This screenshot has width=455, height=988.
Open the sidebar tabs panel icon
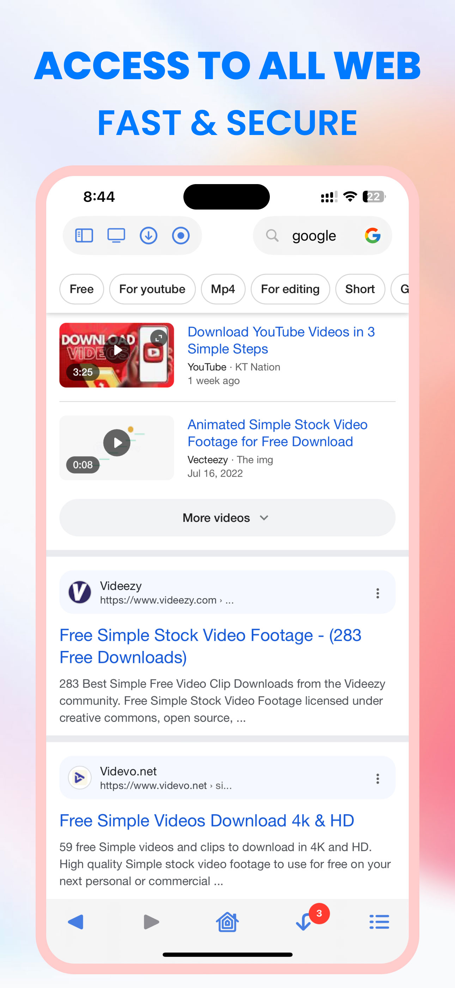point(84,235)
